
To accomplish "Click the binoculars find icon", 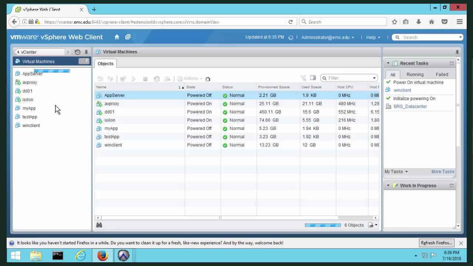I will click(99, 225).
